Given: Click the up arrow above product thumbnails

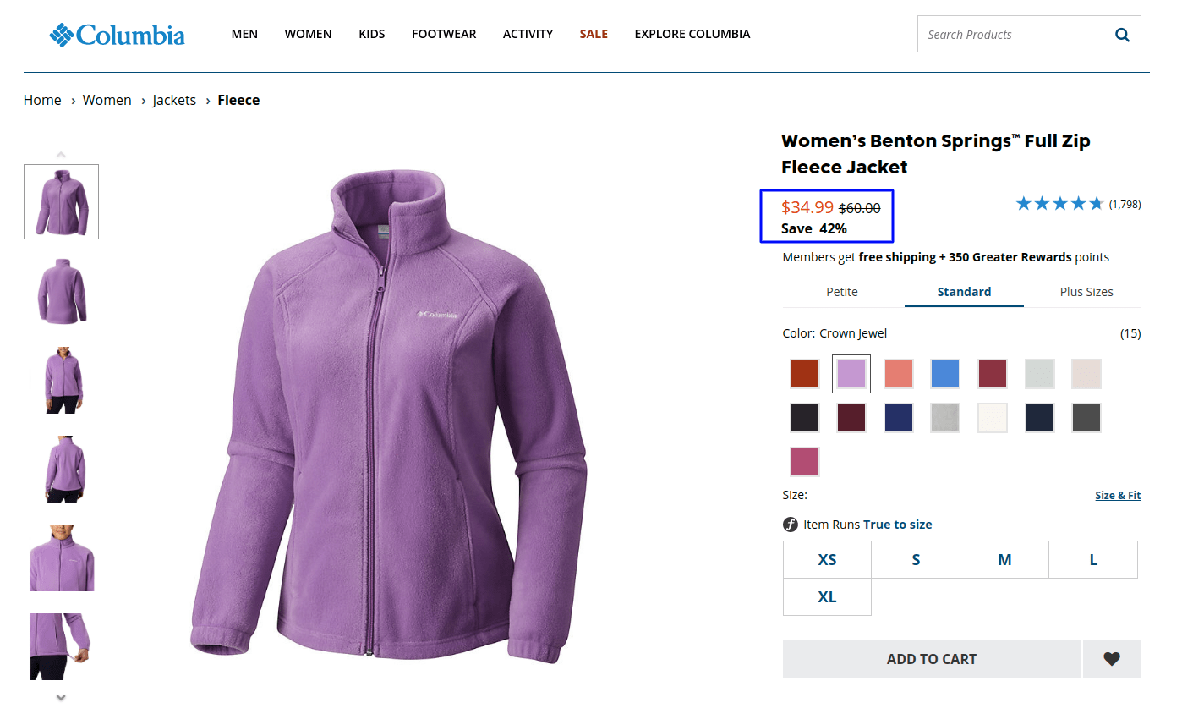Looking at the screenshot, I should pos(60,153).
